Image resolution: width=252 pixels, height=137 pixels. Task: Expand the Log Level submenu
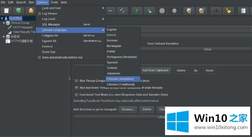pos(71,19)
